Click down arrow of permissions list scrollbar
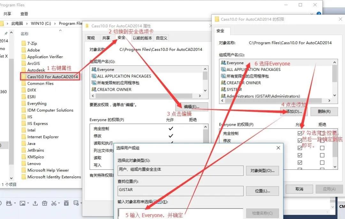Viewport: 345px width, 219px height. 335,166
